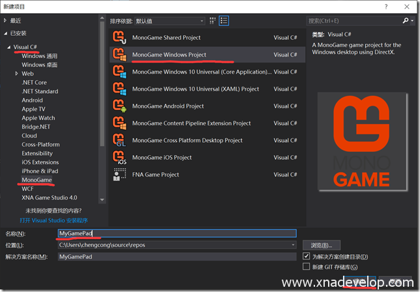Switch to the list view layout
Screen dimensions: 420x292
224,21
